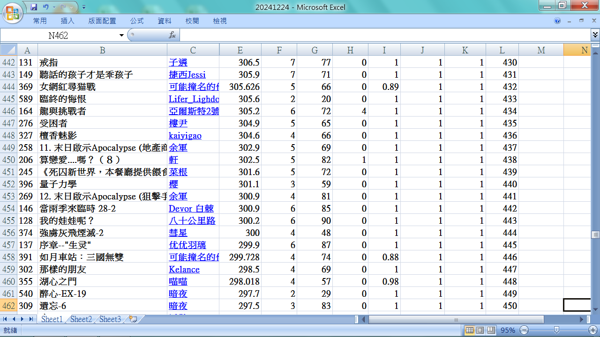Select cell with title 龍與挑戰者

click(102, 111)
